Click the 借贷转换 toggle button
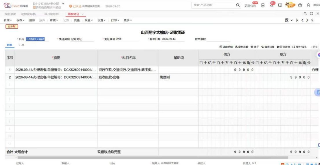Screen dimensions: 320x165 [x=268, y=47]
